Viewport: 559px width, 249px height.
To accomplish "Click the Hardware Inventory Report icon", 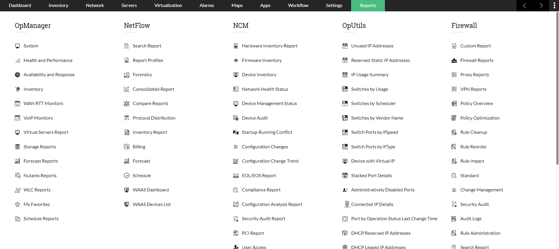I will pos(236,46).
